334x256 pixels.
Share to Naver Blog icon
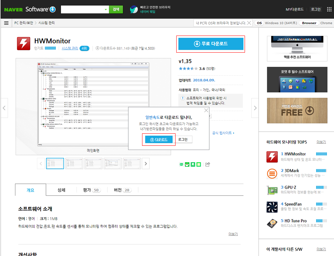181,164
